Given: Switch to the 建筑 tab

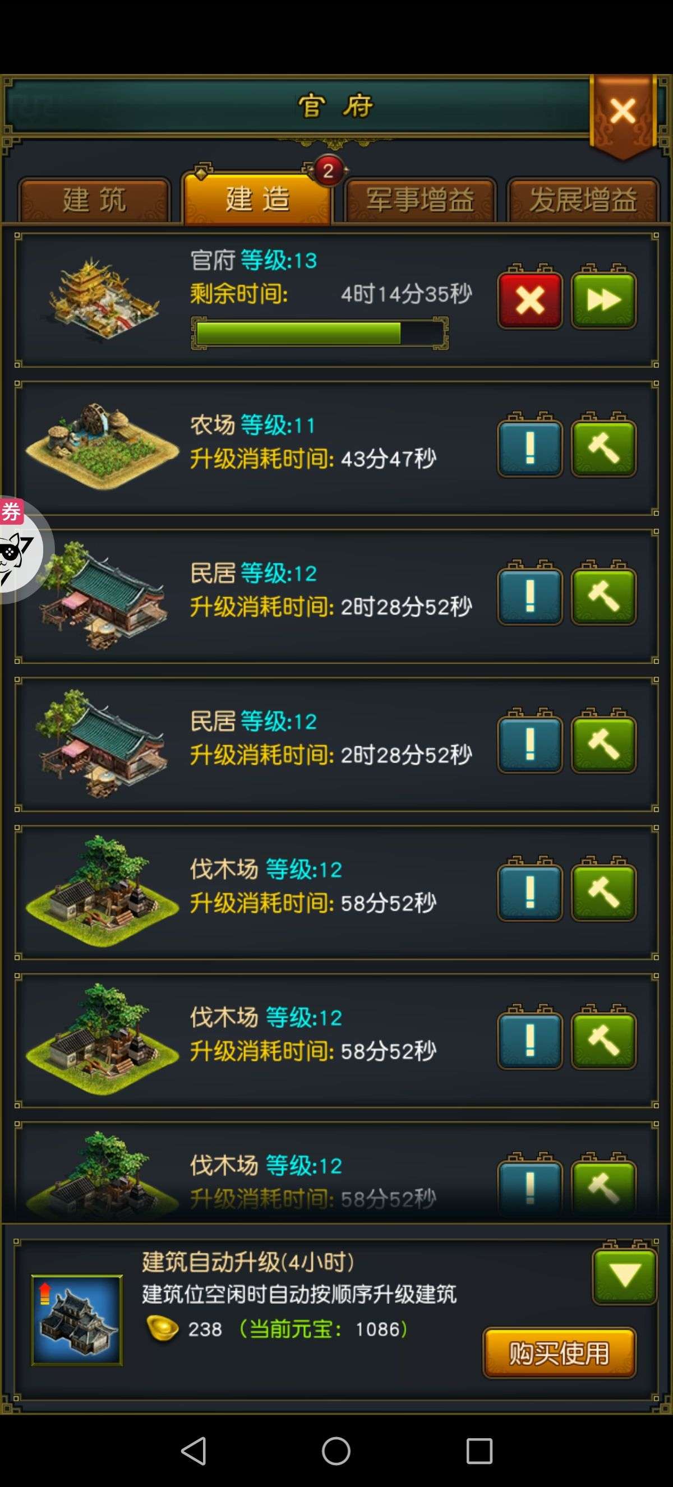Looking at the screenshot, I should [x=94, y=200].
